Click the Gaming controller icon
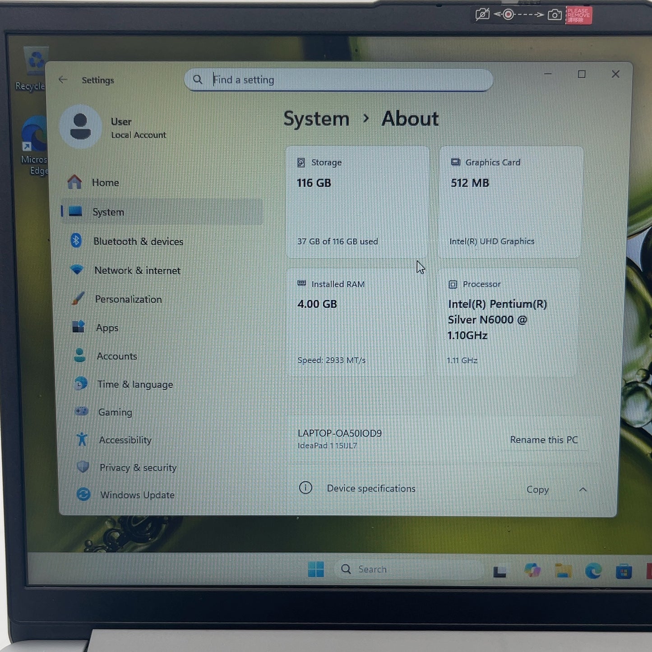 [82, 411]
